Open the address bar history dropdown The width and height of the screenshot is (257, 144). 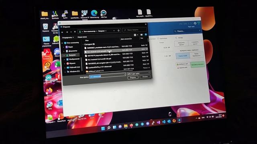click(x=114, y=31)
